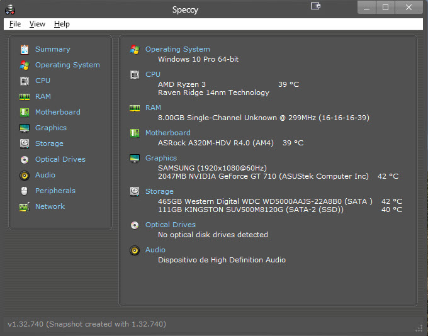Select Audio in the sidebar
Screen dimensions: 428x336
[45, 175]
